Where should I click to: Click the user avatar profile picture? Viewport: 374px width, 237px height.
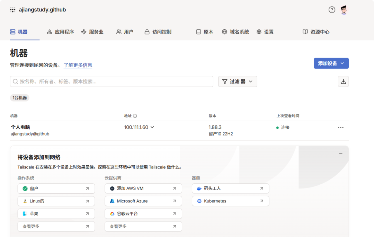click(x=344, y=10)
